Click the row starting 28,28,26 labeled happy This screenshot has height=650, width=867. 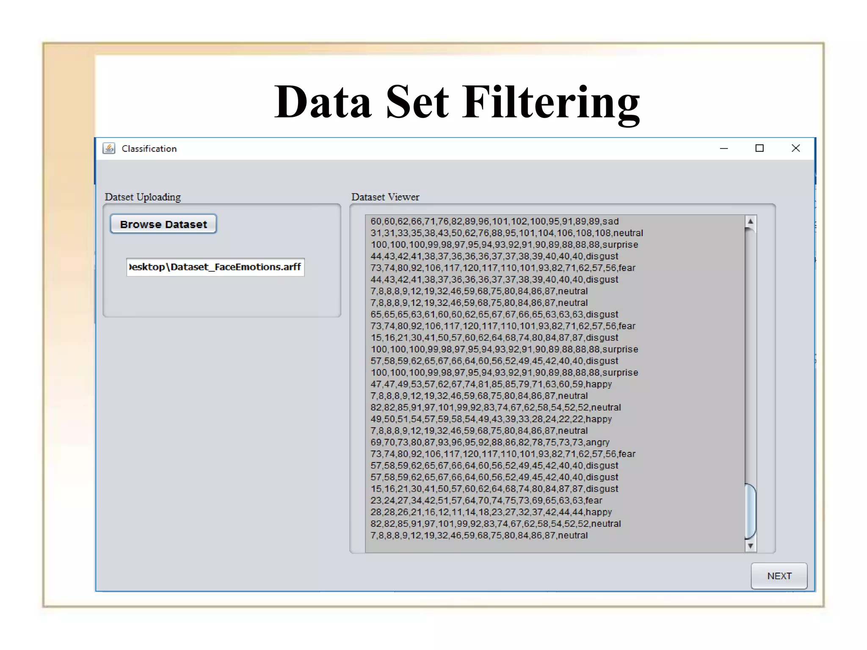pos(491,512)
